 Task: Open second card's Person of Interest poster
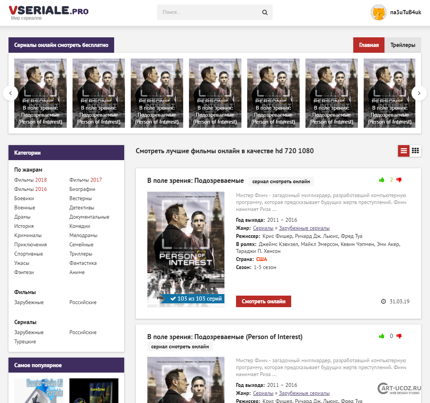point(185,380)
